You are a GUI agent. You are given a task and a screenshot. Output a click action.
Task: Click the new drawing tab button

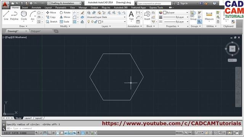point(56,31)
